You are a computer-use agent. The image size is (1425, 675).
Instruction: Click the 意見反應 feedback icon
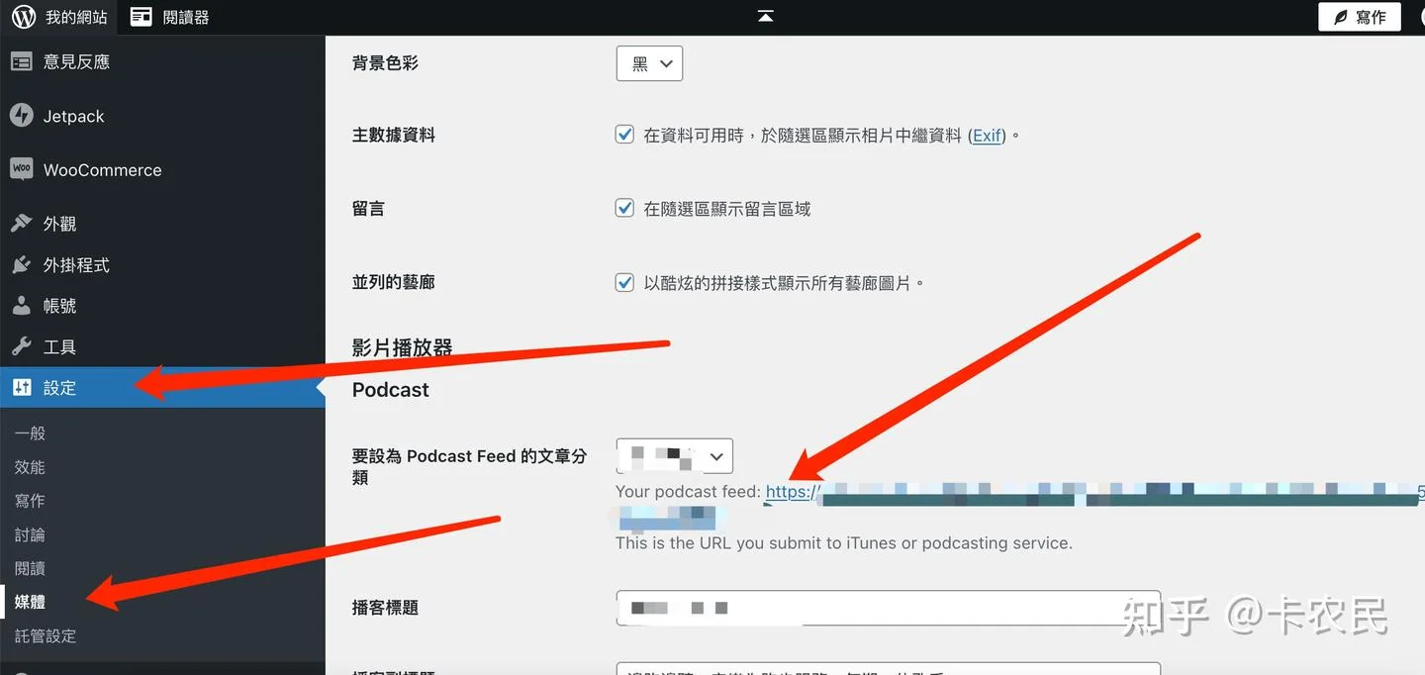22,61
